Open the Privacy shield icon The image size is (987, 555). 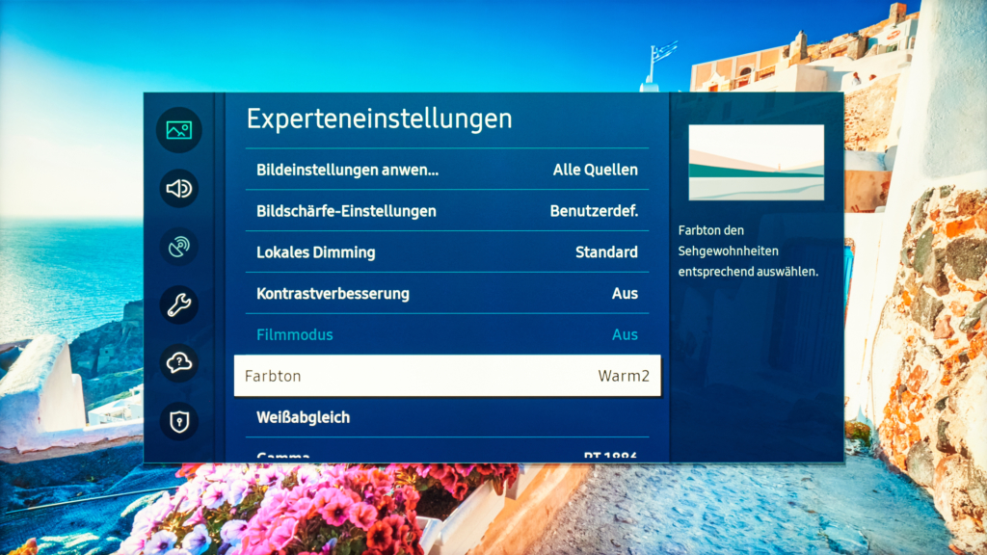(179, 421)
